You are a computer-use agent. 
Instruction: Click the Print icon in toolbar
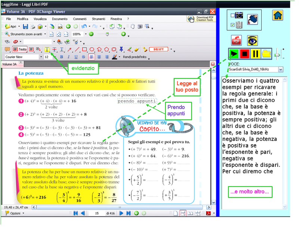tap(33, 26)
